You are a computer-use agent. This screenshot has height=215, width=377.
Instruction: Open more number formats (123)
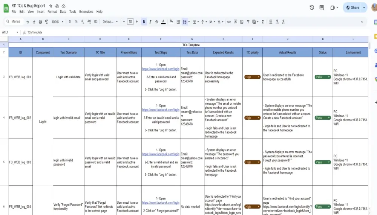click(95, 21)
